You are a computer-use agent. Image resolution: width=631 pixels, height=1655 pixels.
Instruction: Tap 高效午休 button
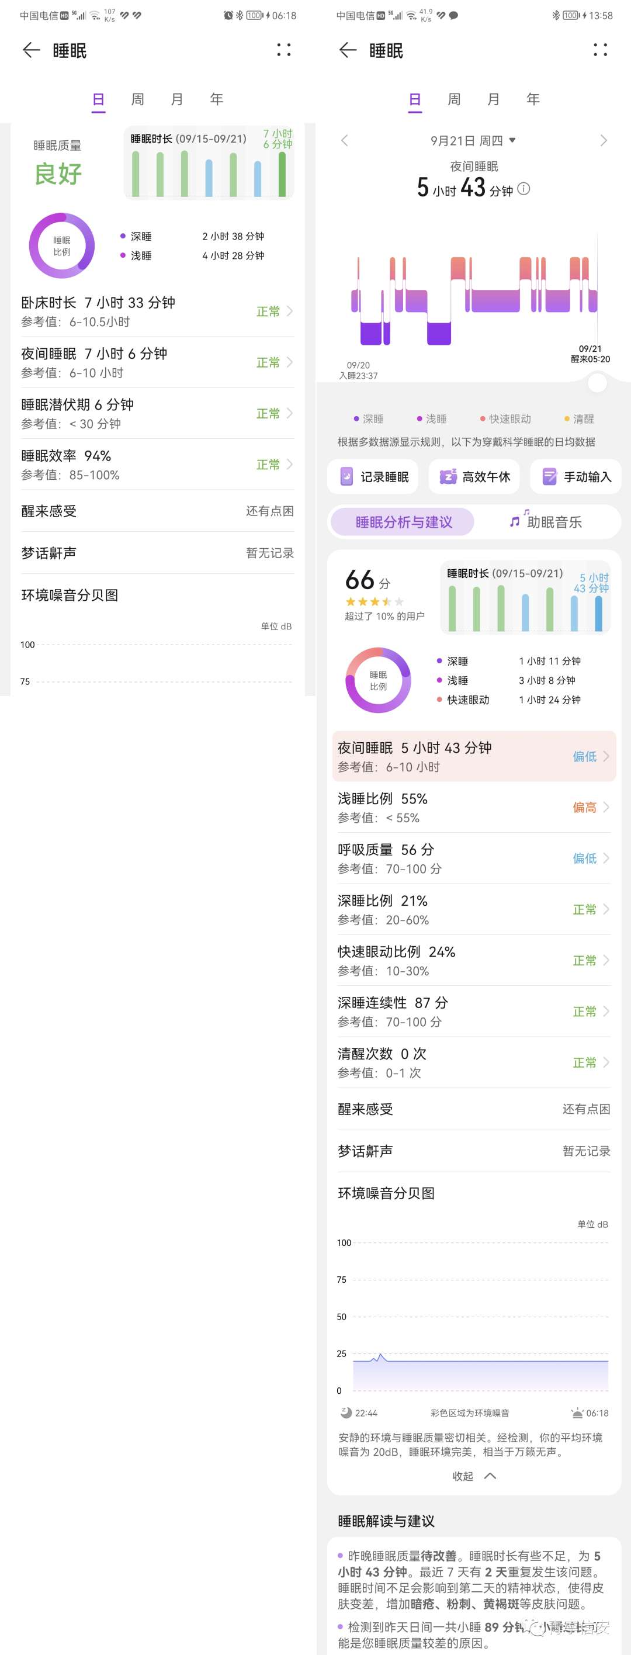474,477
